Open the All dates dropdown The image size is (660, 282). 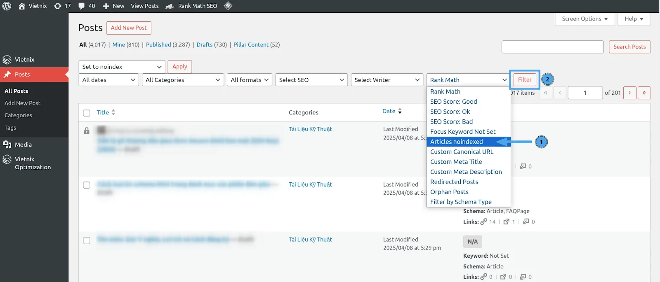pos(108,80)
